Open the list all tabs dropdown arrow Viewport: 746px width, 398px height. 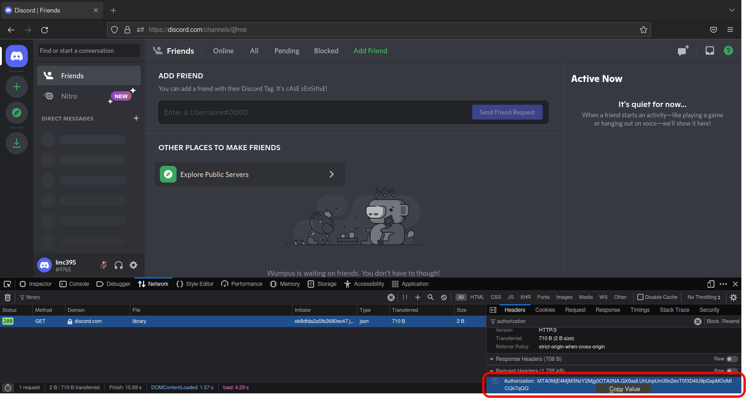732,10
